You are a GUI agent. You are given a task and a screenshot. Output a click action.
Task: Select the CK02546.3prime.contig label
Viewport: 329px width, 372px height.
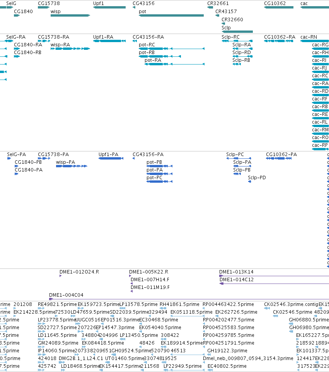(291, 304)
